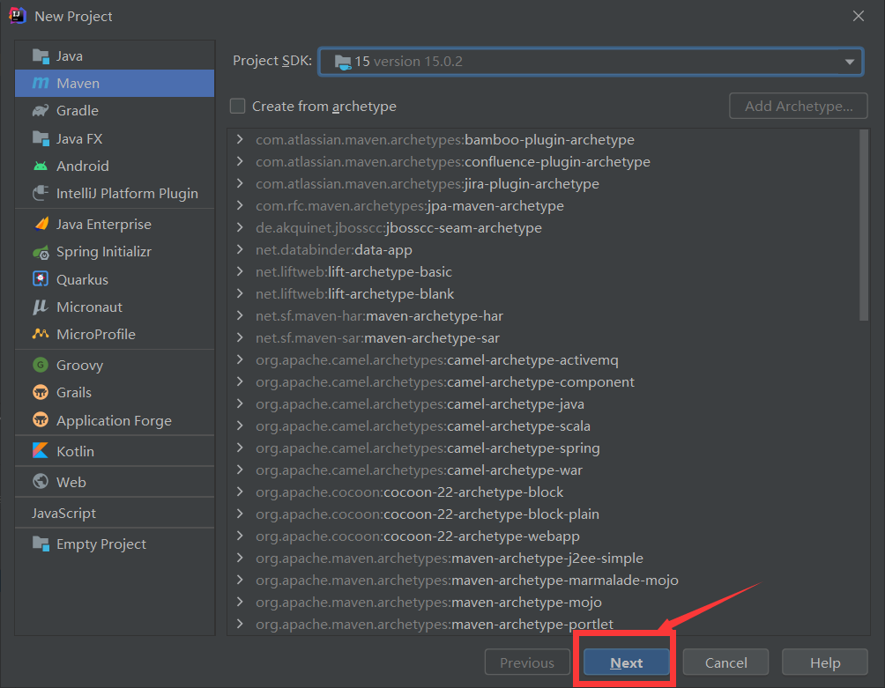Expand jpa-maven-archetype entry
Screen dimensions: 885x688
pos(241,205)
